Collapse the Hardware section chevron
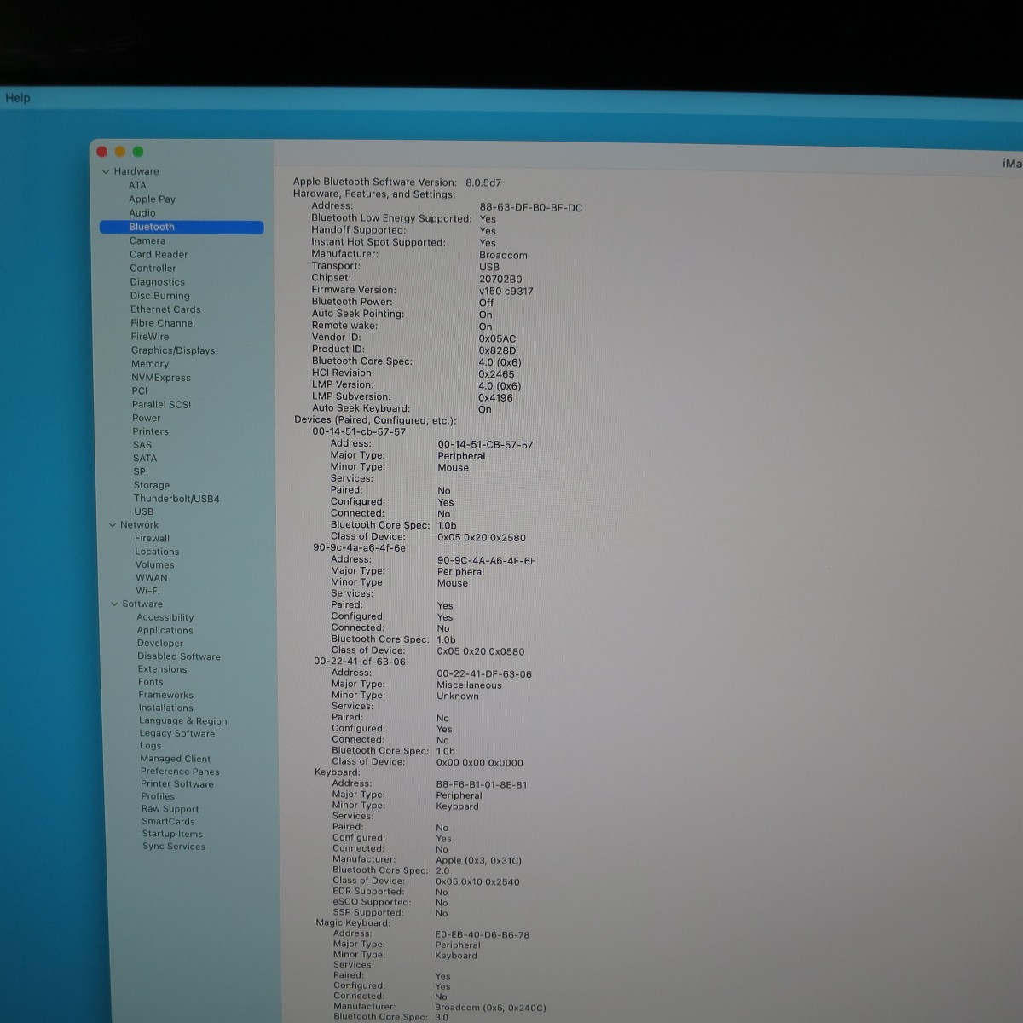The height and width of the screenshot is (1023, 1023). pyautogui.click(x=106, y=171)
